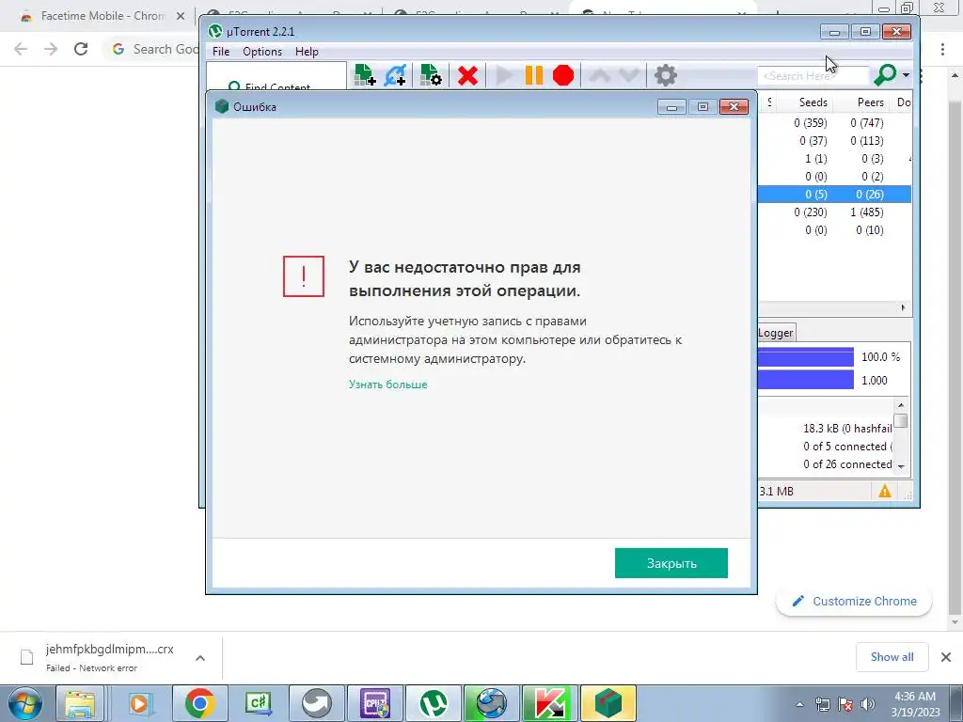Image resolution: width=963 pixels, height=722 pixels.
Task: Click the µTorrent search input field
Action: click(x=812, y=75)
